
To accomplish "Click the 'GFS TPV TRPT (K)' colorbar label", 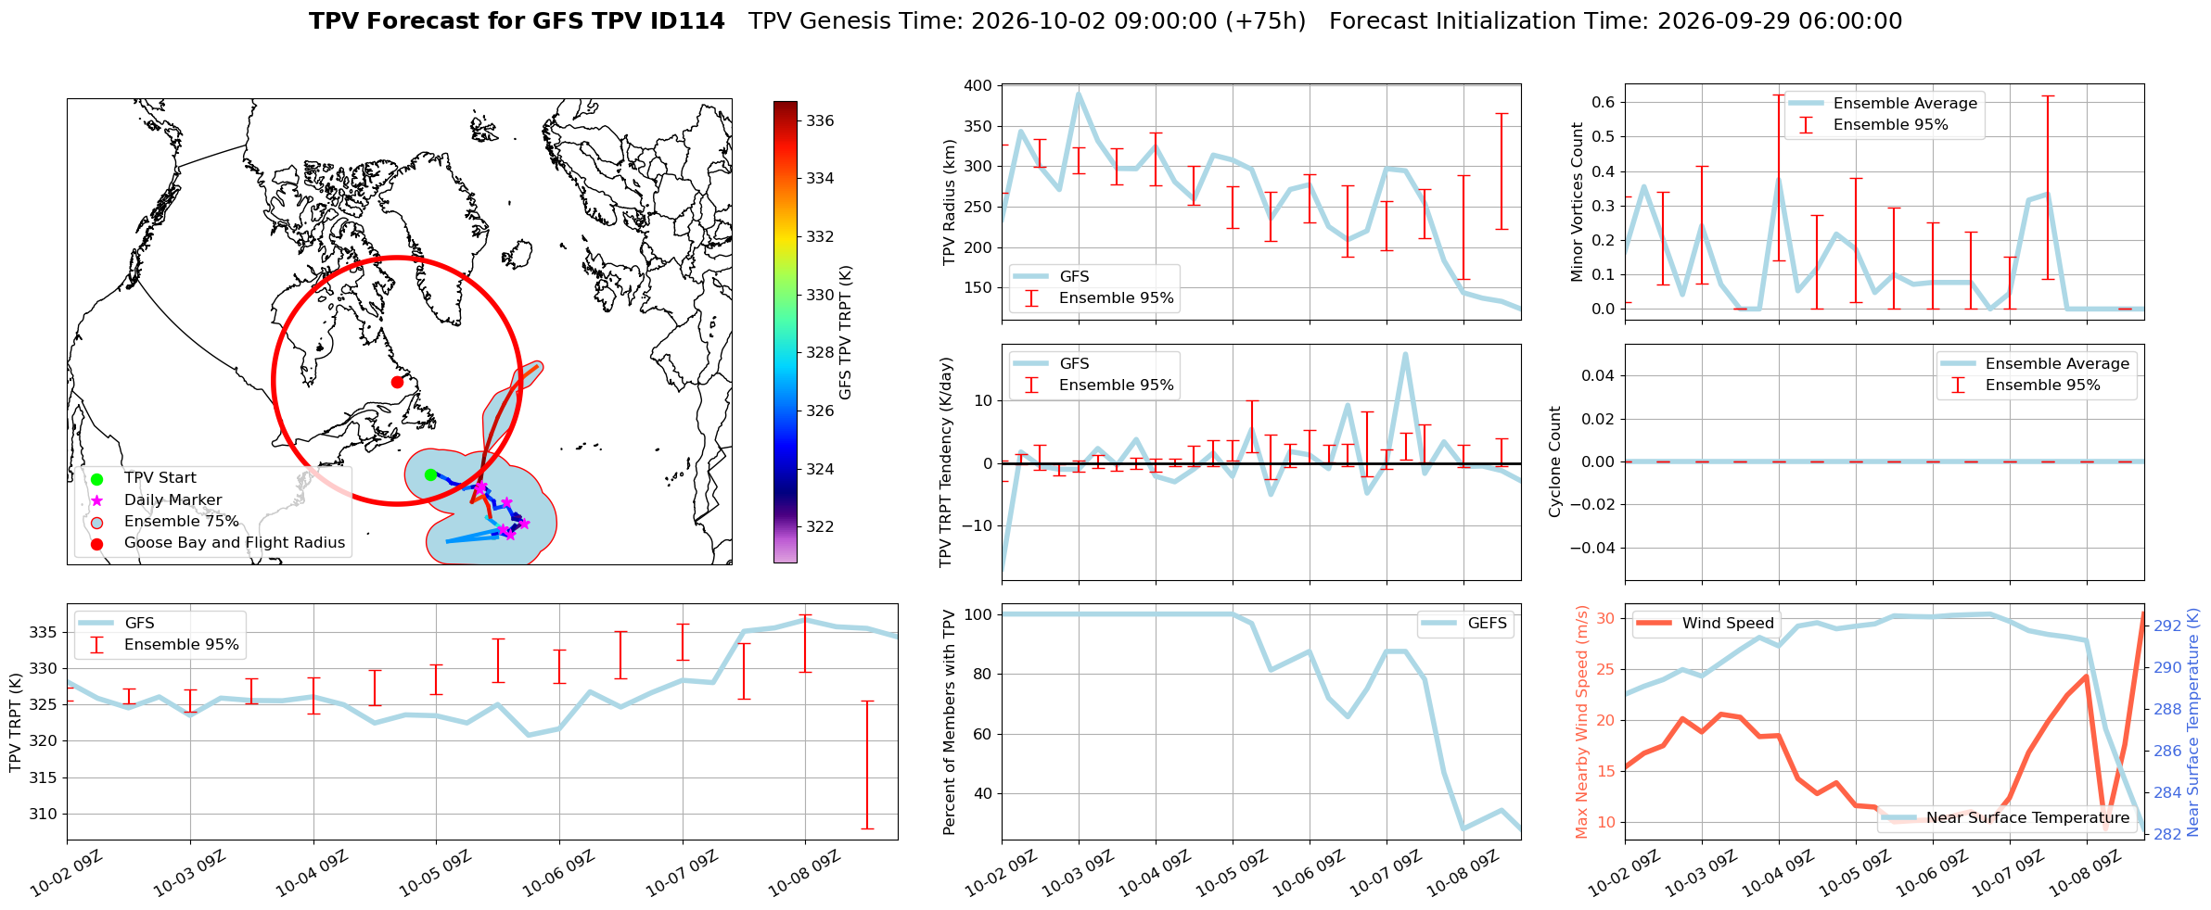I will 845,333.
